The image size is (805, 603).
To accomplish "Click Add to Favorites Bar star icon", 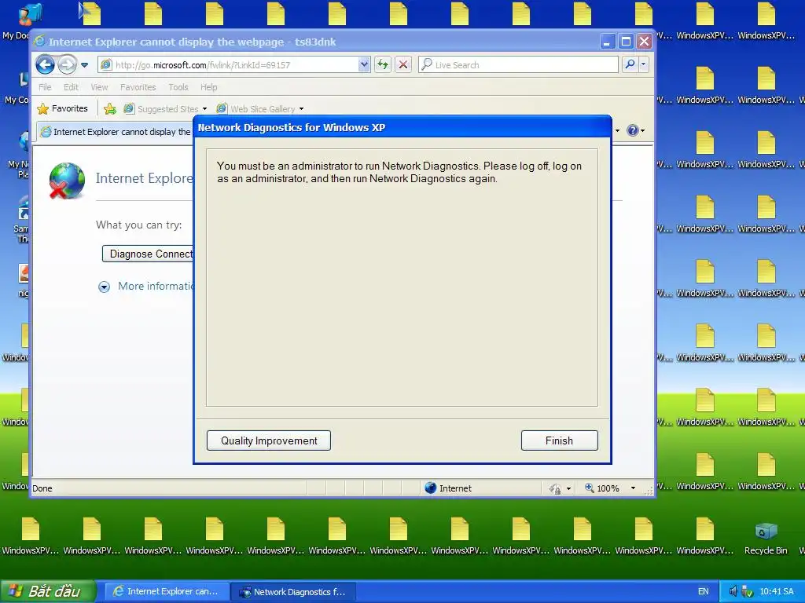I will pyautogui.click(x=110, y=108).
